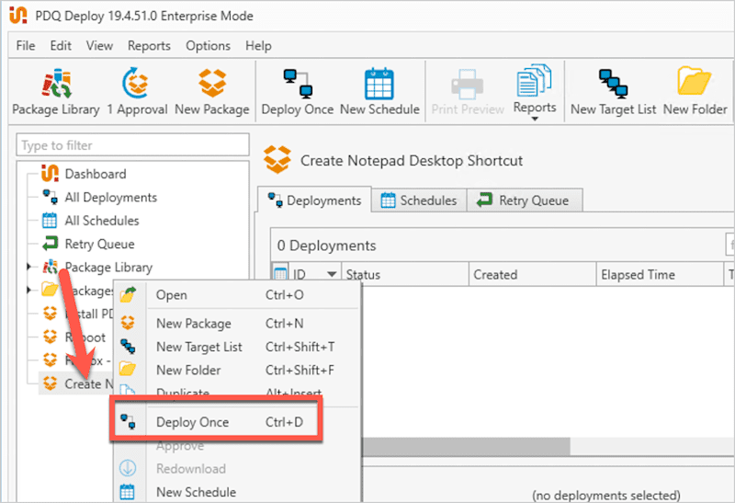Sort by the Created column header
This screenshot has height=503, width=735.
coord(533,275)
